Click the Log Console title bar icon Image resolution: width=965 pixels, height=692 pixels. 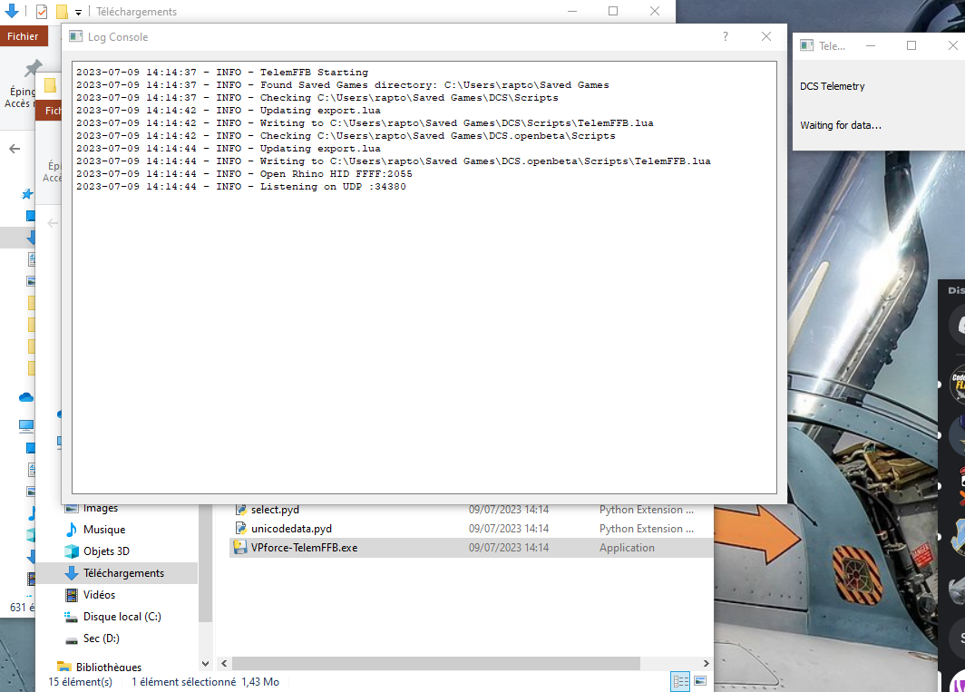click(75, 37)
